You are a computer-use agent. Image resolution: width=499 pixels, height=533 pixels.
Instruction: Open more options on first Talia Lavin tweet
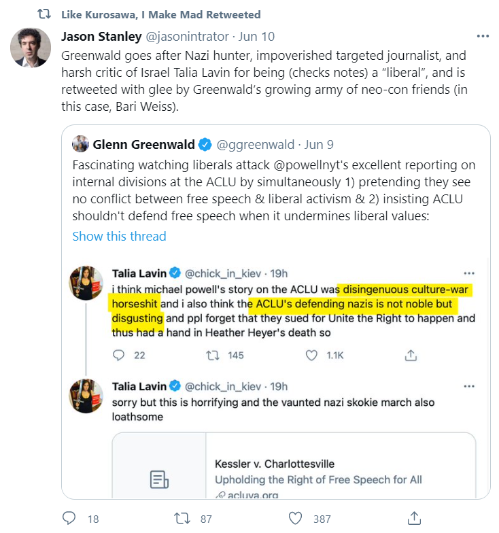pos(469,273)
